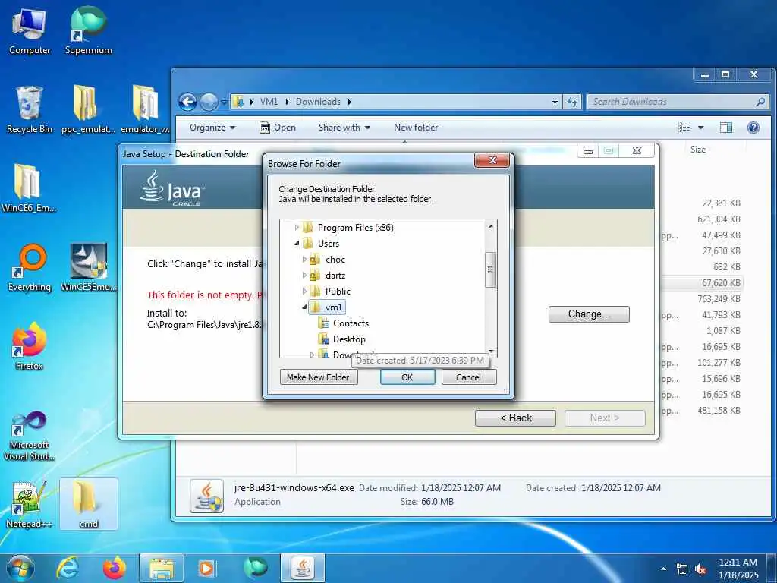
Task: Cancel the Browse For Folder dialog
Action: coord(468,377)
